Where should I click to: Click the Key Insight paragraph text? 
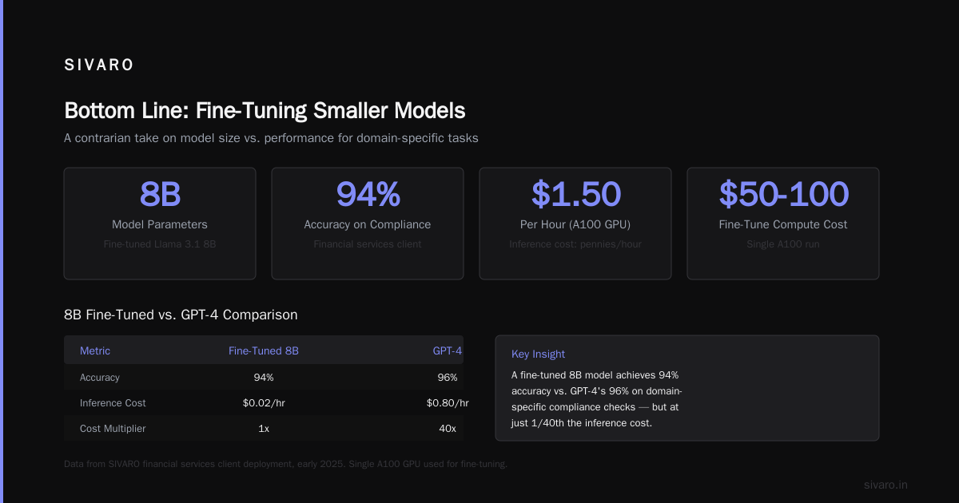(596, 398)
